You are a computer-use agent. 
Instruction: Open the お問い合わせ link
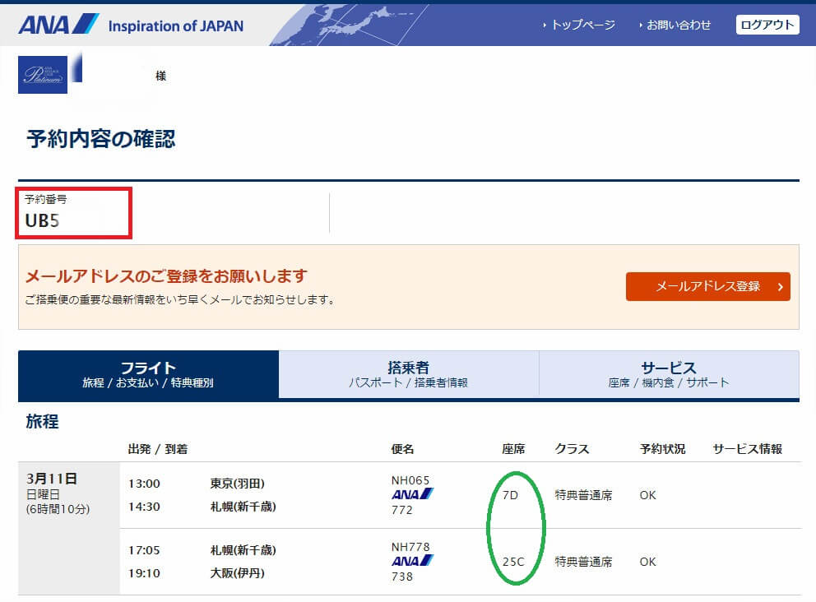pyautogui.click(x=678, y=25)
